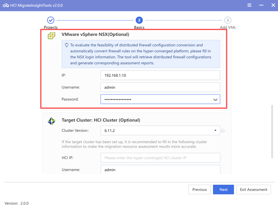Click the HCI Cluster globe icon

click(52, 121)
